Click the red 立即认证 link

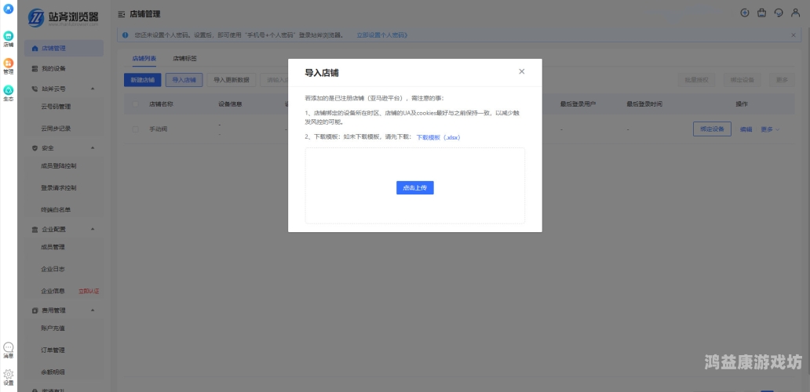click(89, 292)
